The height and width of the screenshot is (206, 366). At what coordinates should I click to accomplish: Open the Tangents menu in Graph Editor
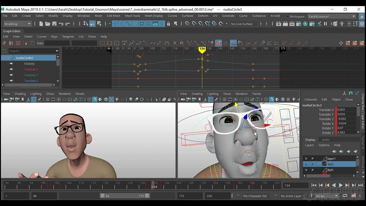68,37
